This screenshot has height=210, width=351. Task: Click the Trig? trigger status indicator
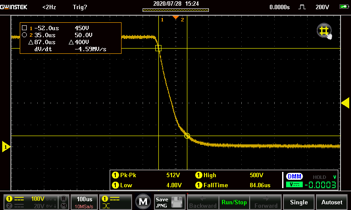click(80, 7)
